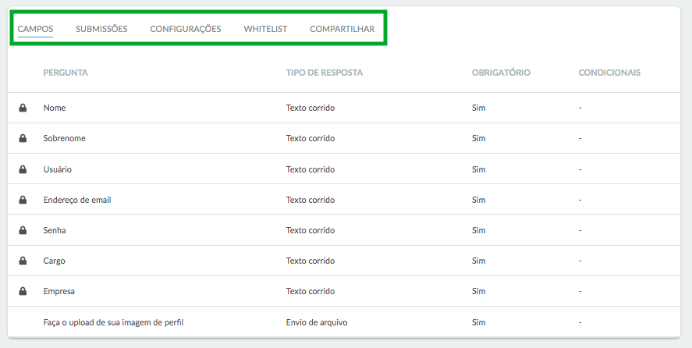Select the Sobrenome question row
Screen dimensions: 692x348
(344, 138)
